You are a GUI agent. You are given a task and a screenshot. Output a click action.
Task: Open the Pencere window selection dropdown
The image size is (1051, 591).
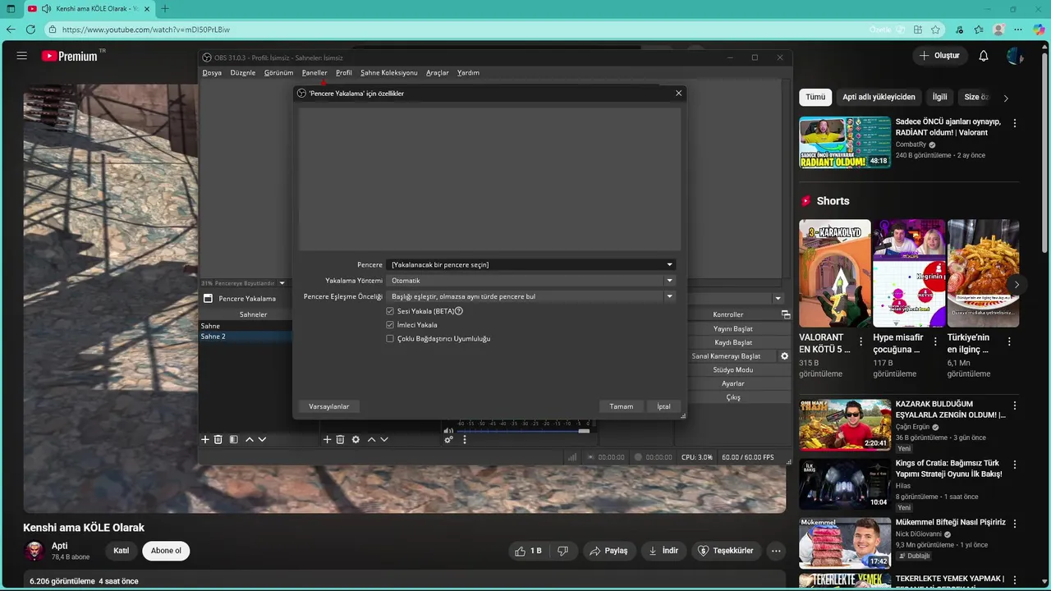[x=531, y=264]
